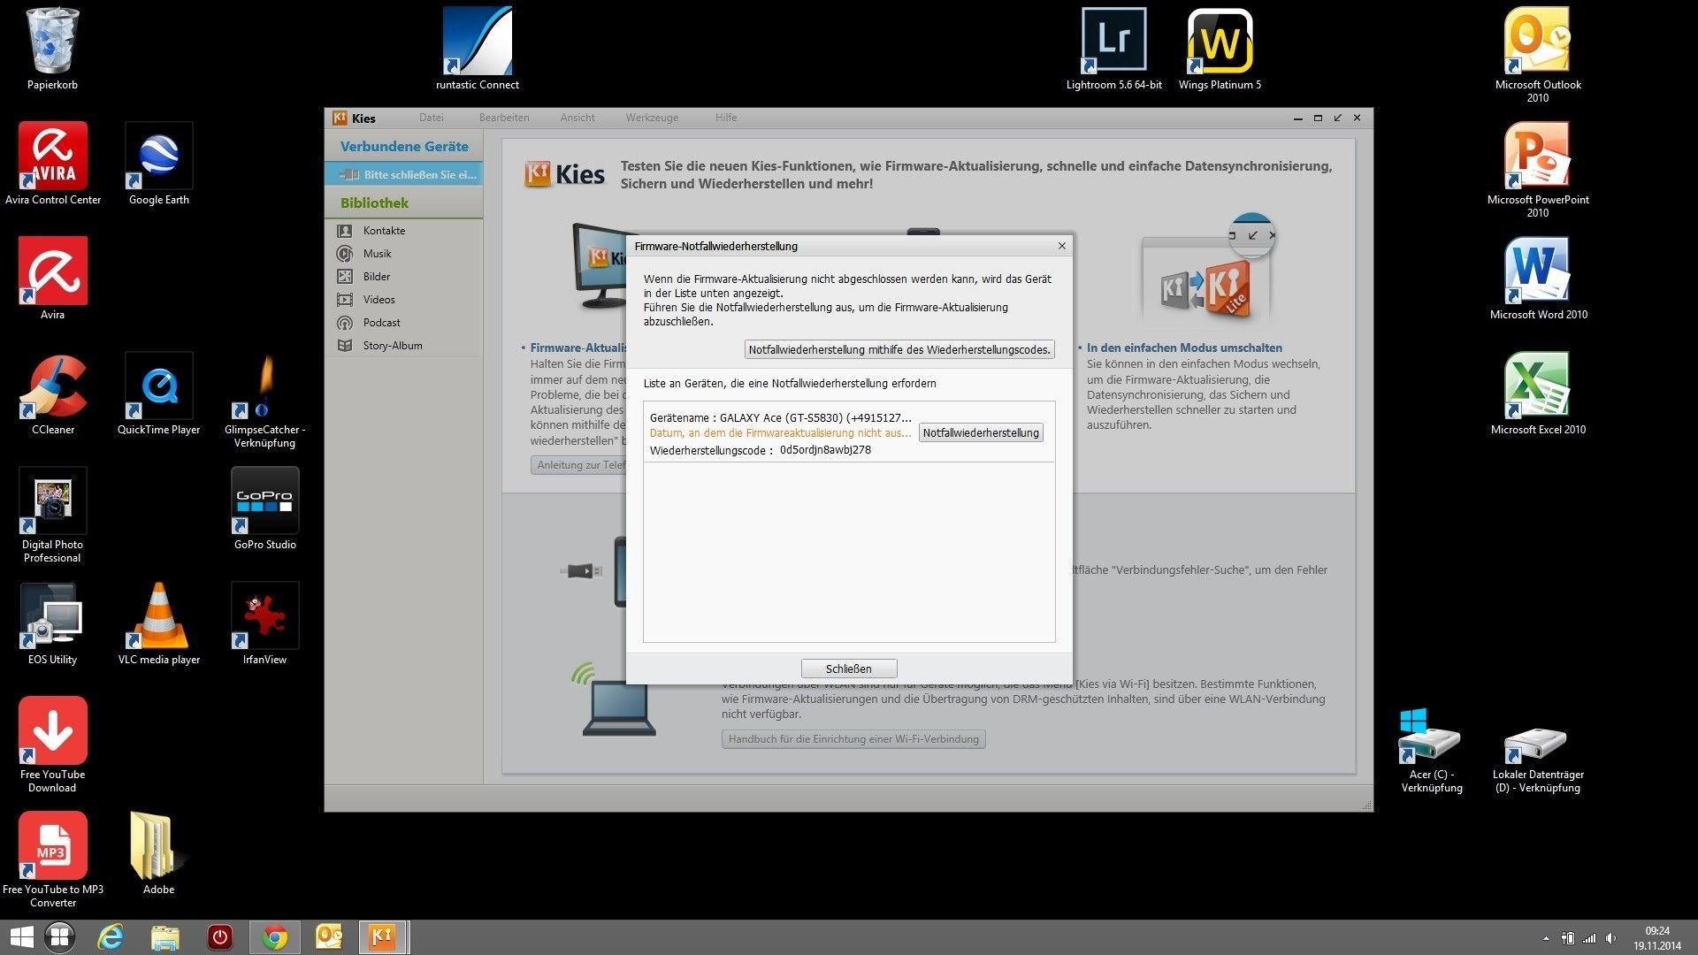Open Microsoft Excel 2010 shortcut
Image resolution: width=1698 pixels, height=955 pixels.
point(1538,393)
